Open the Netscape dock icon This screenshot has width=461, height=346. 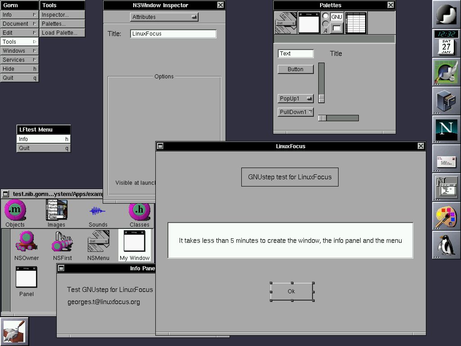coord(446,129)
